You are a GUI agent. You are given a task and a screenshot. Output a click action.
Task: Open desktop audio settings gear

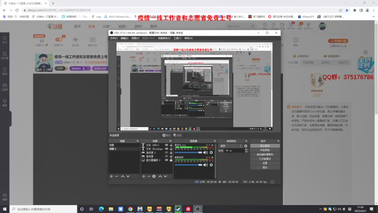(x=211, y=165)
